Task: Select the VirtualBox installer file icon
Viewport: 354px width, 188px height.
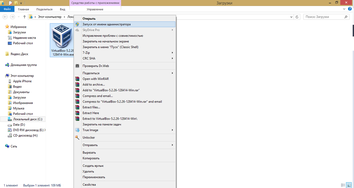Action: tap(62, 40)
